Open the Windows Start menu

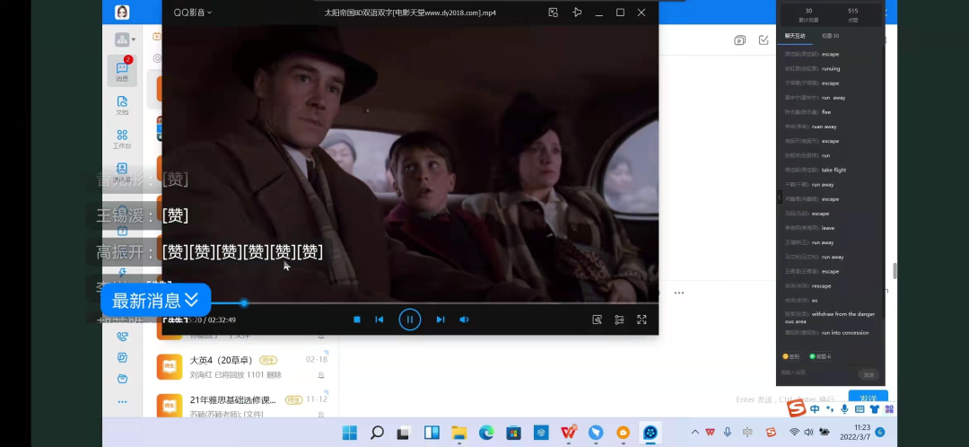(350, 433)
